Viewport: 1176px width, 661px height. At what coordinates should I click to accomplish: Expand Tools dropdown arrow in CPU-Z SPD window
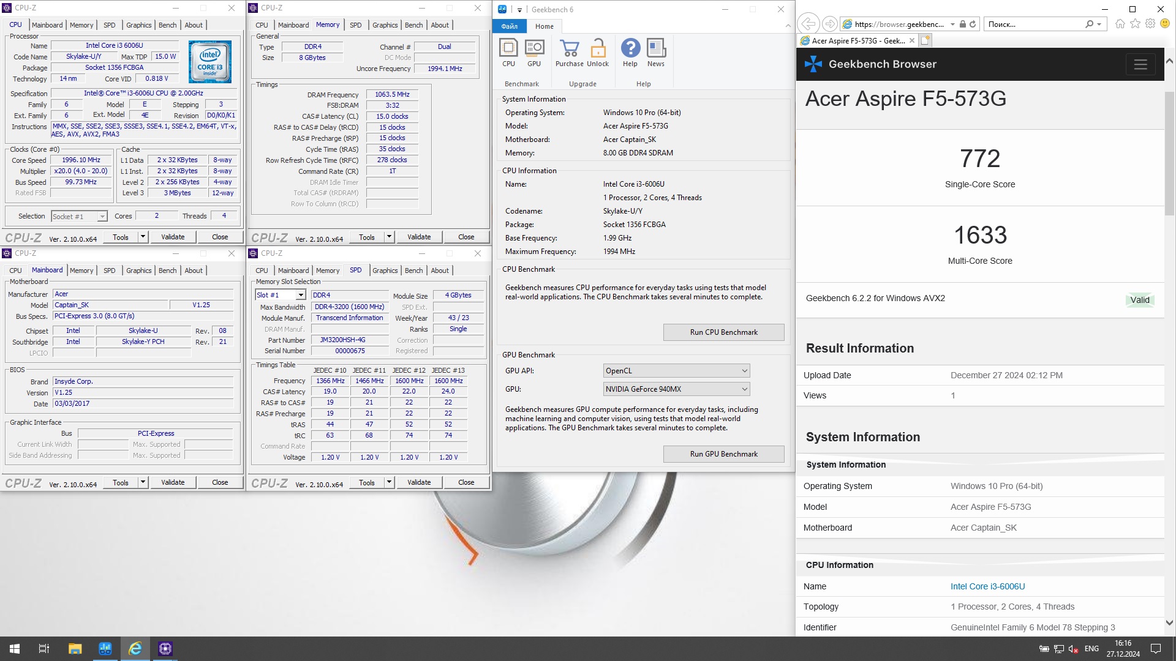pyautogui.click(x=389, y=482)
